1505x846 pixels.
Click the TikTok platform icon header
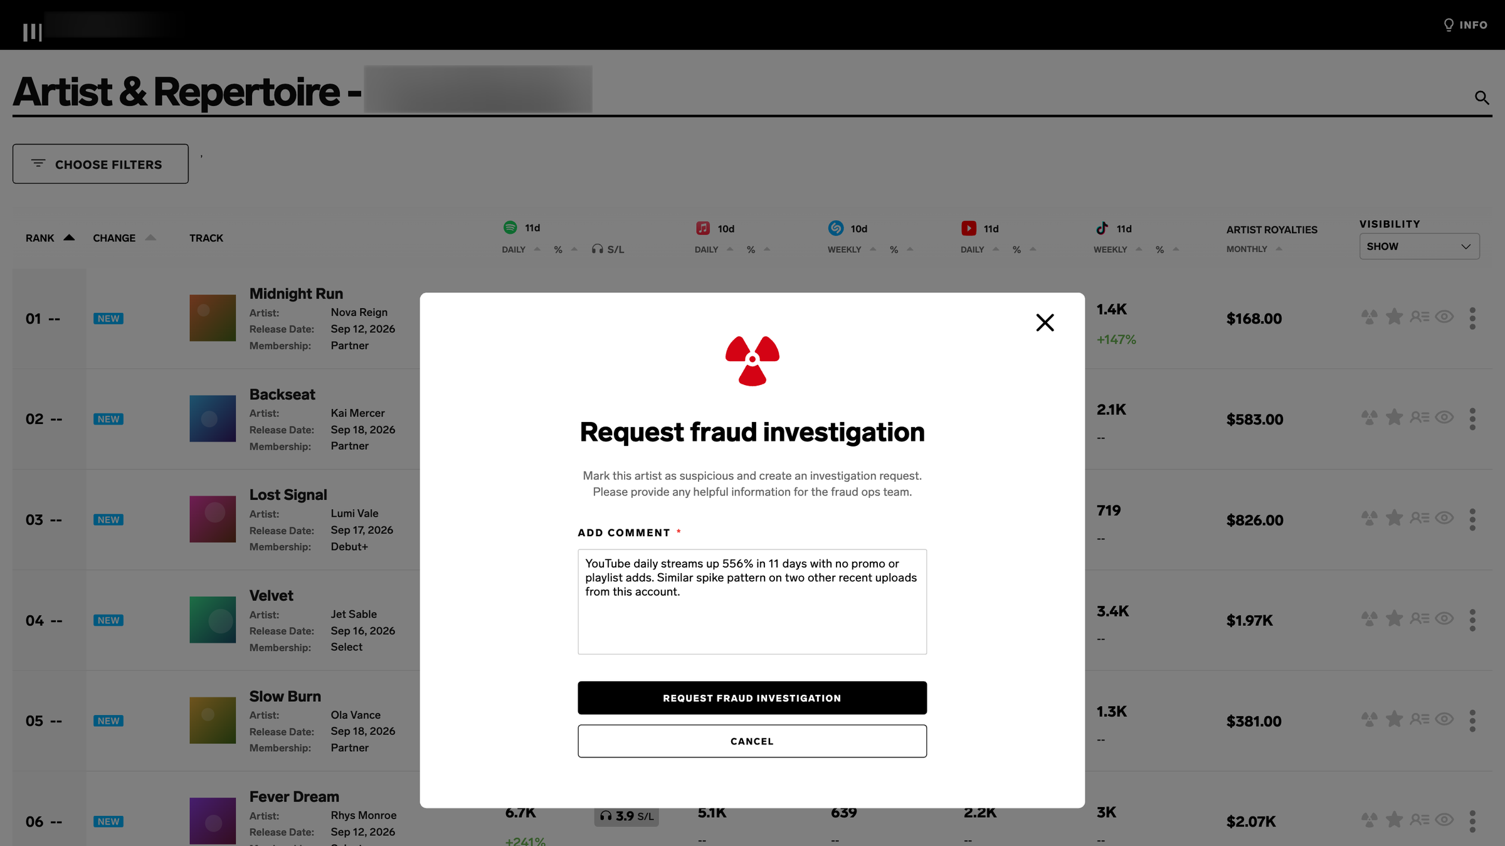click(x=1102, y=228)
